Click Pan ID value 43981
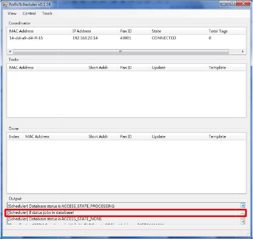This screenshot has height=239, width=253. tap(126, 38)
